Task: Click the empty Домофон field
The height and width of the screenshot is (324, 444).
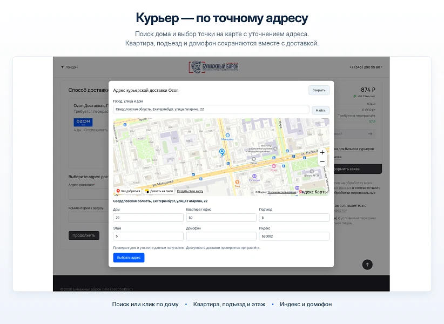Action: tap(221, 236)
